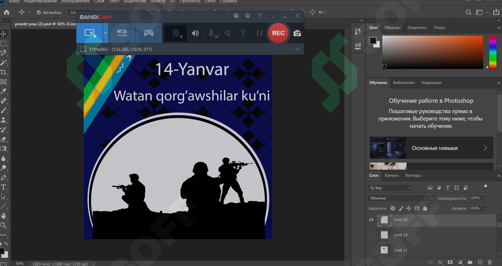Pick a color in the color field
The image size is (502, 266).
433,52
